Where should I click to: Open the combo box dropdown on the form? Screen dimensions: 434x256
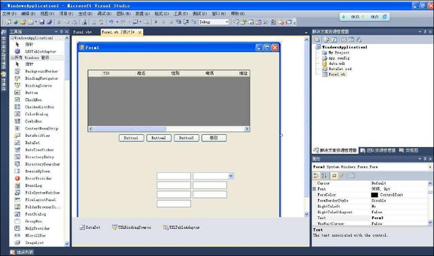tap(231, 176)
